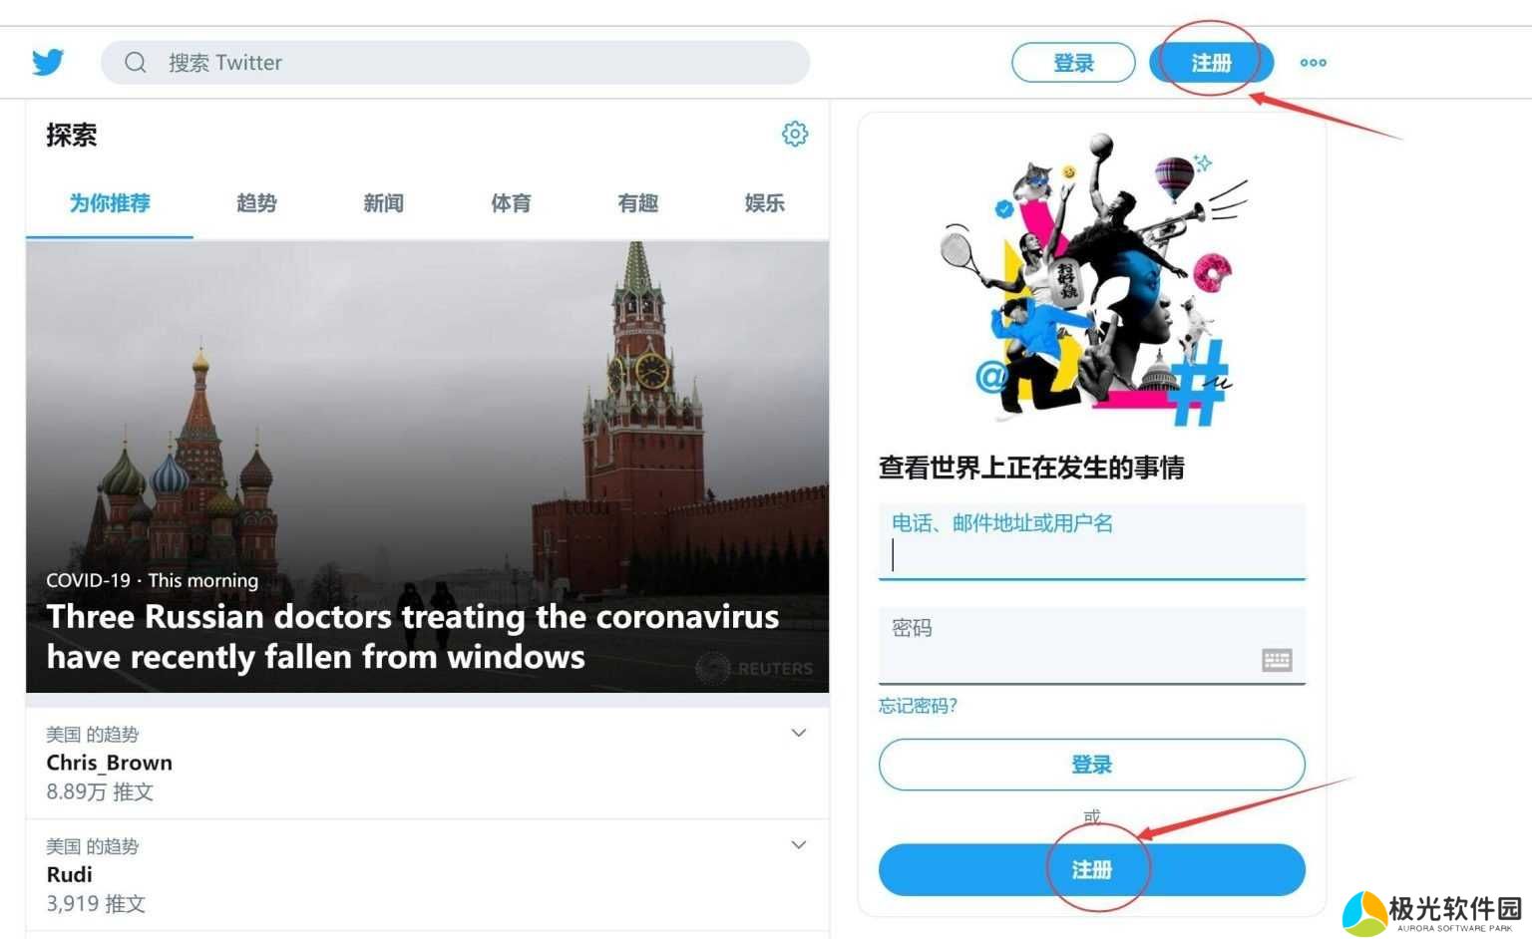Open the Explore settings gear icon
1532x939 pixels.
point(795,134)
